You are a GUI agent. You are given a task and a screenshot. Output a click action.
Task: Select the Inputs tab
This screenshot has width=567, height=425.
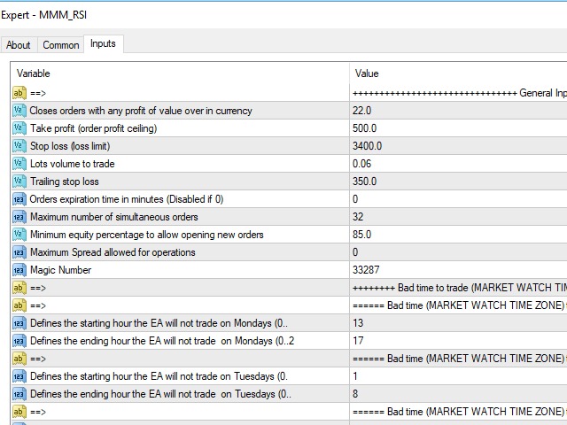(x=103, y=43)
